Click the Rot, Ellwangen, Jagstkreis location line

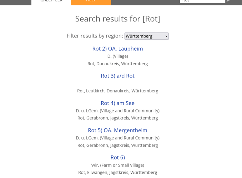point(117,172)
